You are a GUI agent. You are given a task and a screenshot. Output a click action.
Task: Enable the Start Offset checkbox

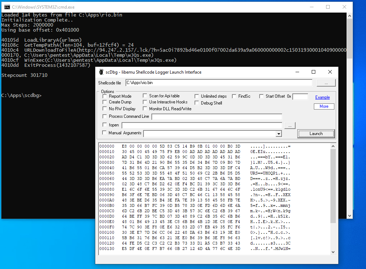[x=261, y=96]
